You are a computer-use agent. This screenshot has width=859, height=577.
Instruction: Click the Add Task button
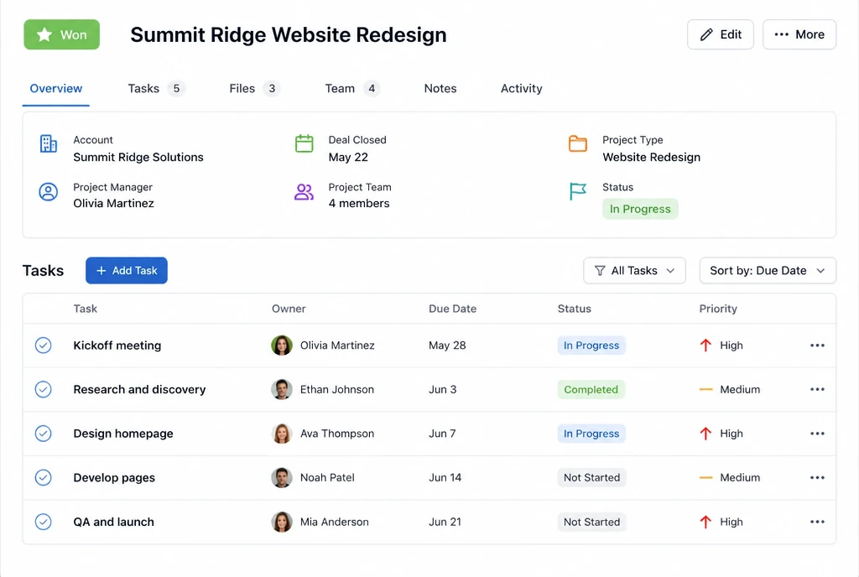[127, 270]
